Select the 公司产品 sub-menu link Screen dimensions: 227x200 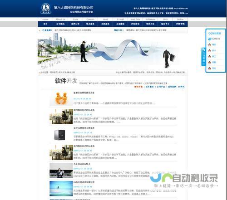pos(161,87)
